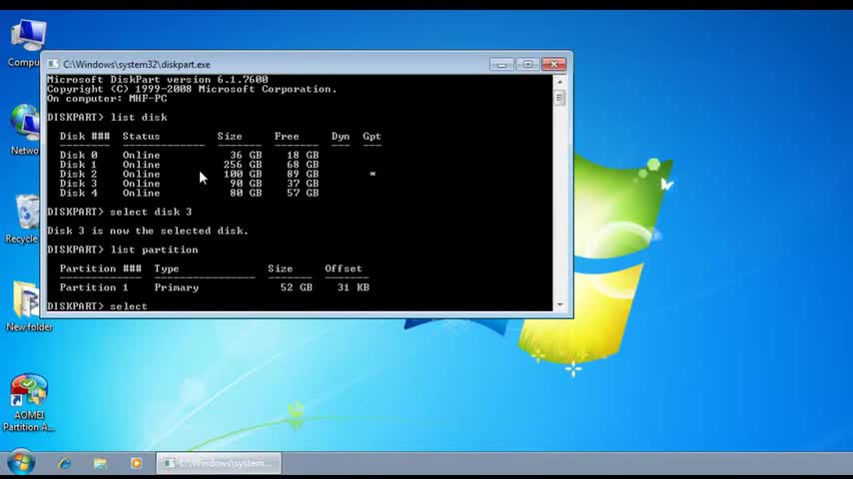
Task: Click the 'On computer: MHF-PC' line
Action: [107, 99]
